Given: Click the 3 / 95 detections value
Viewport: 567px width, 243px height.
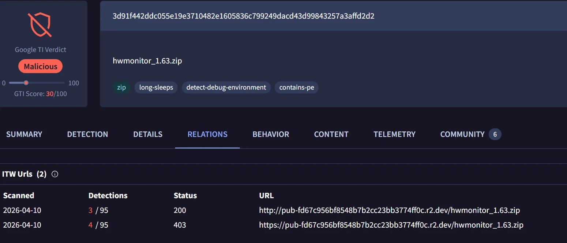Looking at the screenshot, I should pyautogui.click(x=98, y=211).
